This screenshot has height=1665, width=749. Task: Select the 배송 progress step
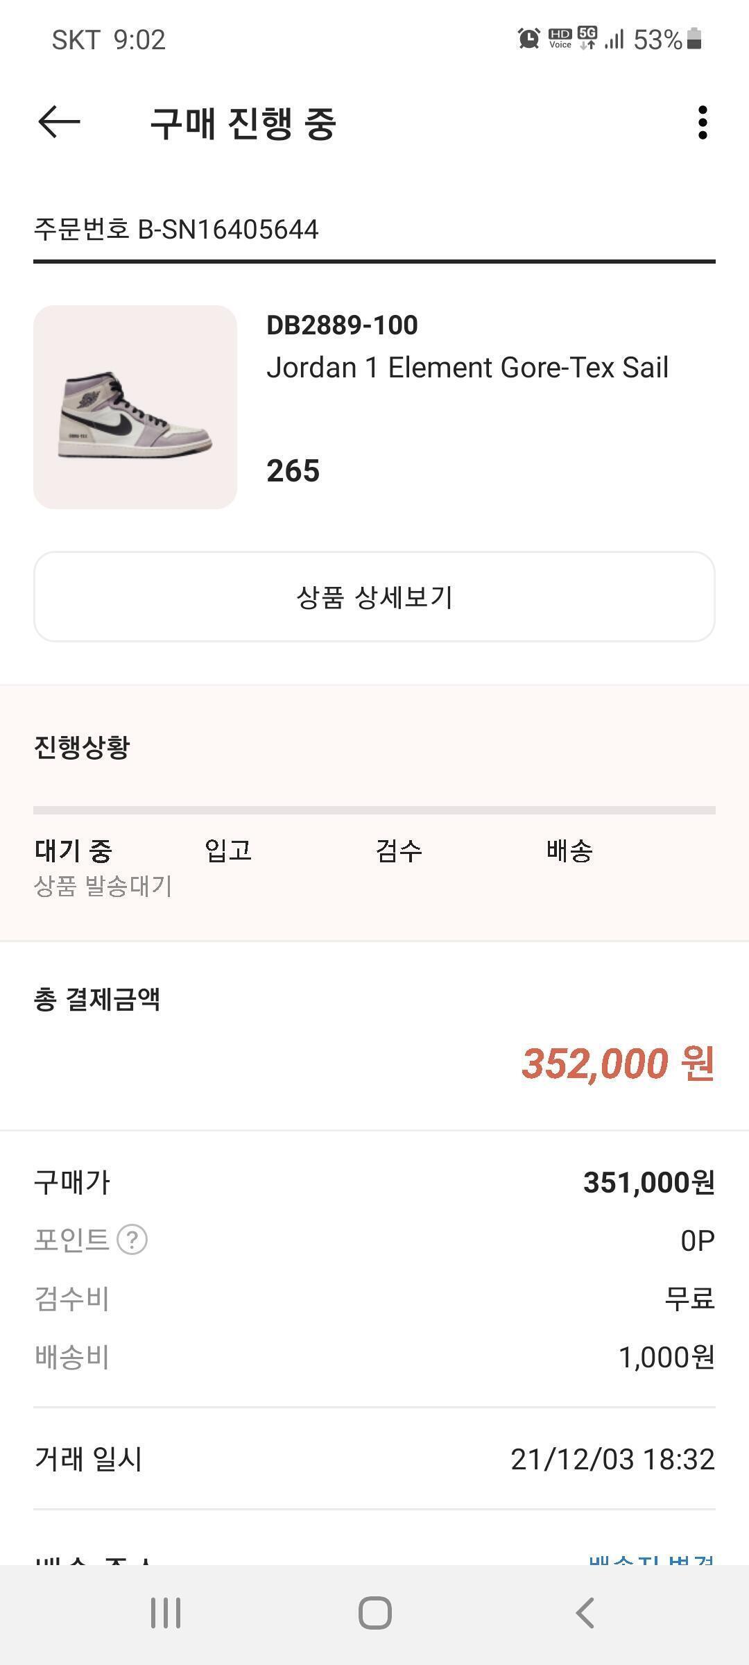[x=569, y=851]
